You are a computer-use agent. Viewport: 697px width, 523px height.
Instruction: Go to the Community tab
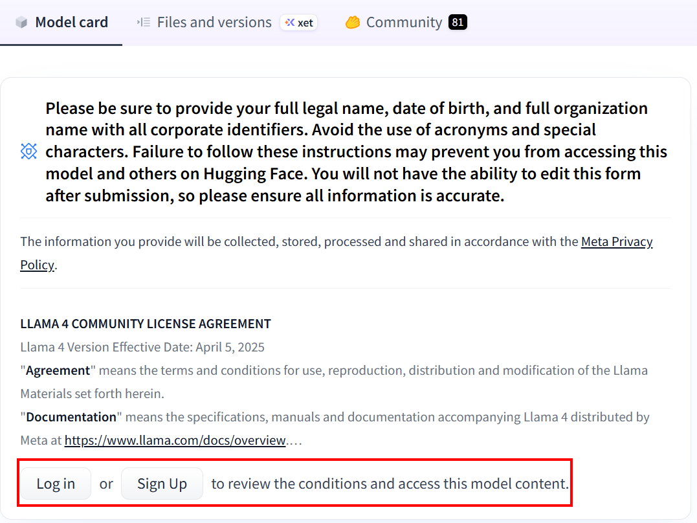[404, 23]
